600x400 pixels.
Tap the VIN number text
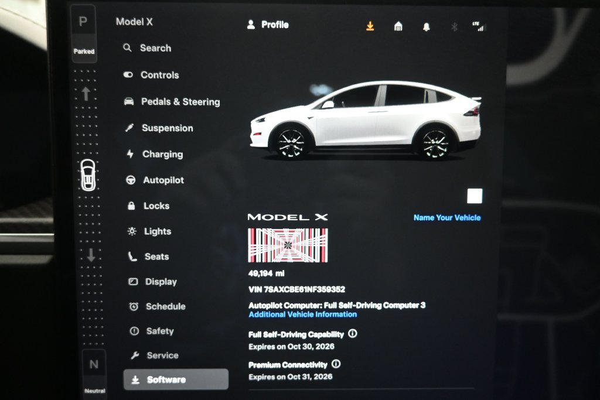(297, 289)
